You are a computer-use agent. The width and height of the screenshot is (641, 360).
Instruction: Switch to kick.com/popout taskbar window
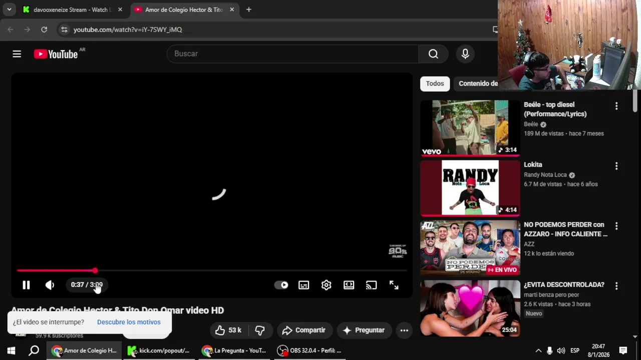(159, 350)
